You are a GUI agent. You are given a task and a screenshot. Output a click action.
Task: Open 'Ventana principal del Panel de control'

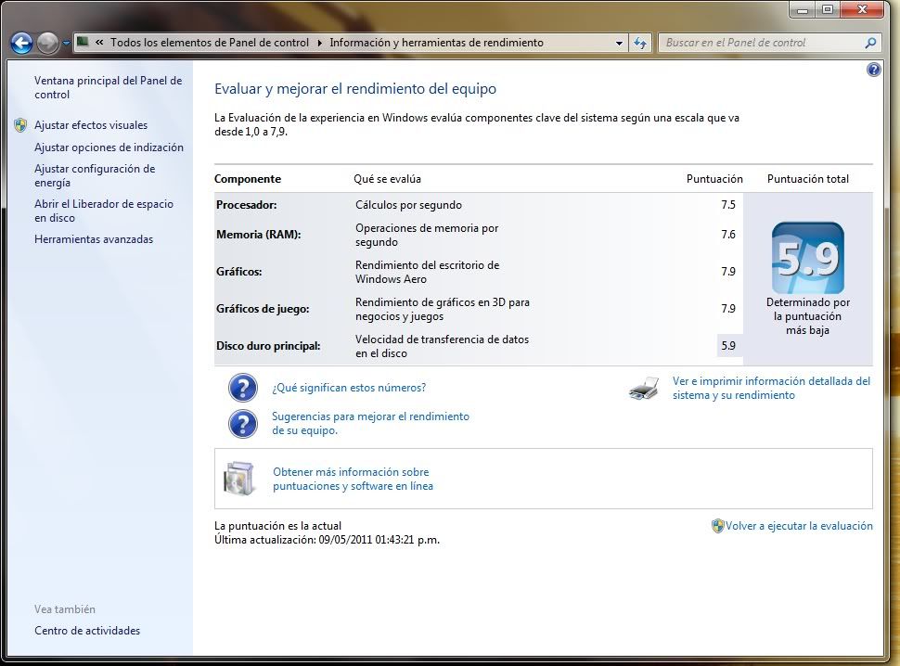(108, 88)
